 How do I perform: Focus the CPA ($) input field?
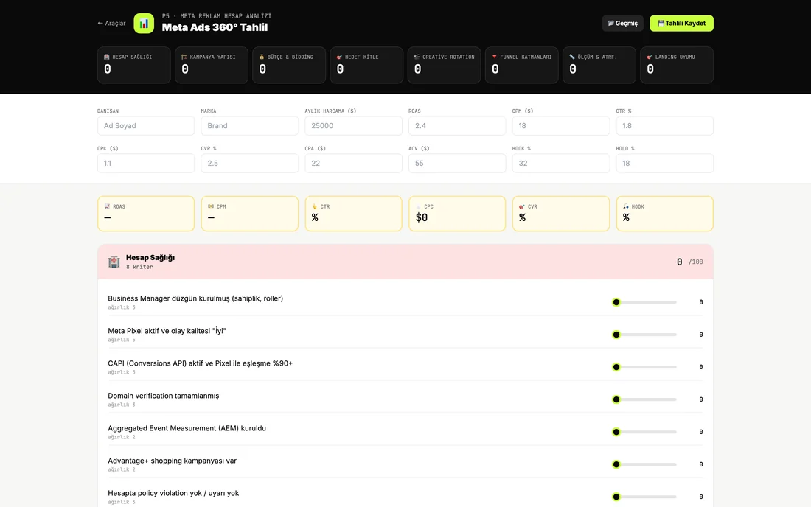pyautogui.click(x=353, y=164)
